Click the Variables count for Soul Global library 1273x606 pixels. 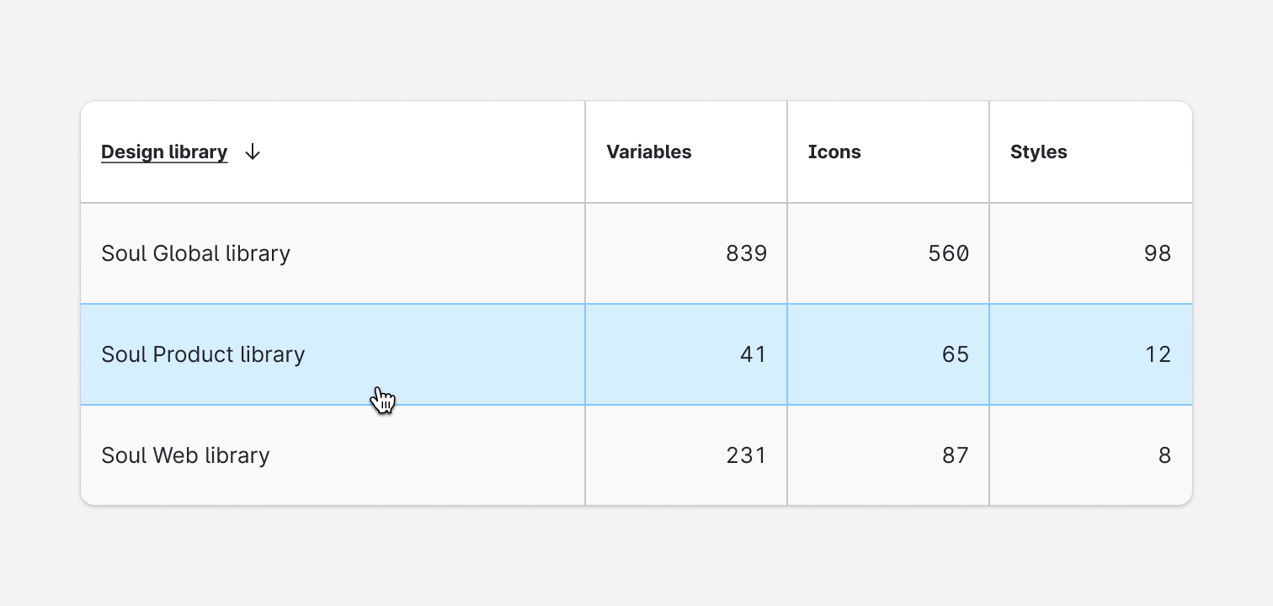coord(746,252)
